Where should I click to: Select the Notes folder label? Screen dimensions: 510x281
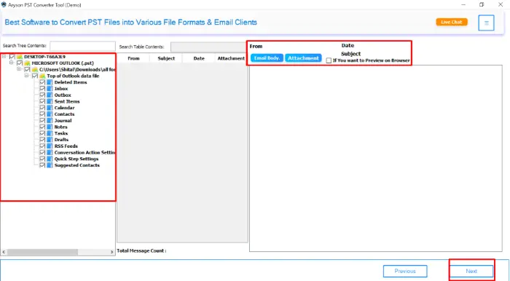[60, 127]
